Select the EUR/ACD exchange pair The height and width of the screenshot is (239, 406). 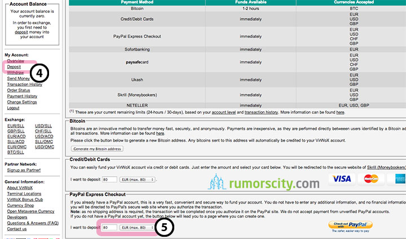pos(16,137)
